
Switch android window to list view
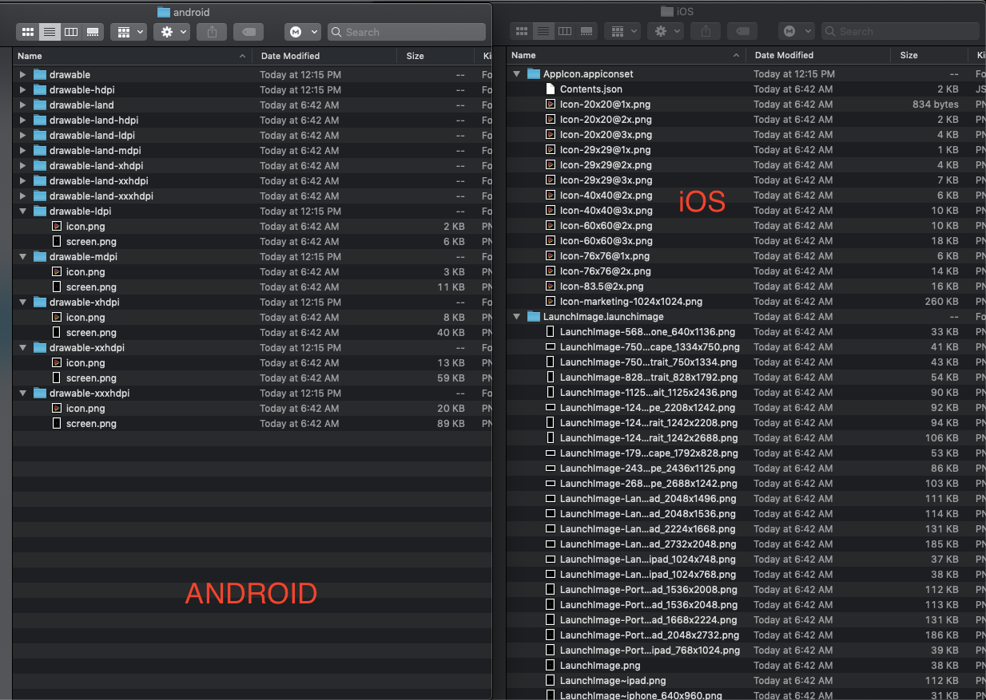pos(50,32)
